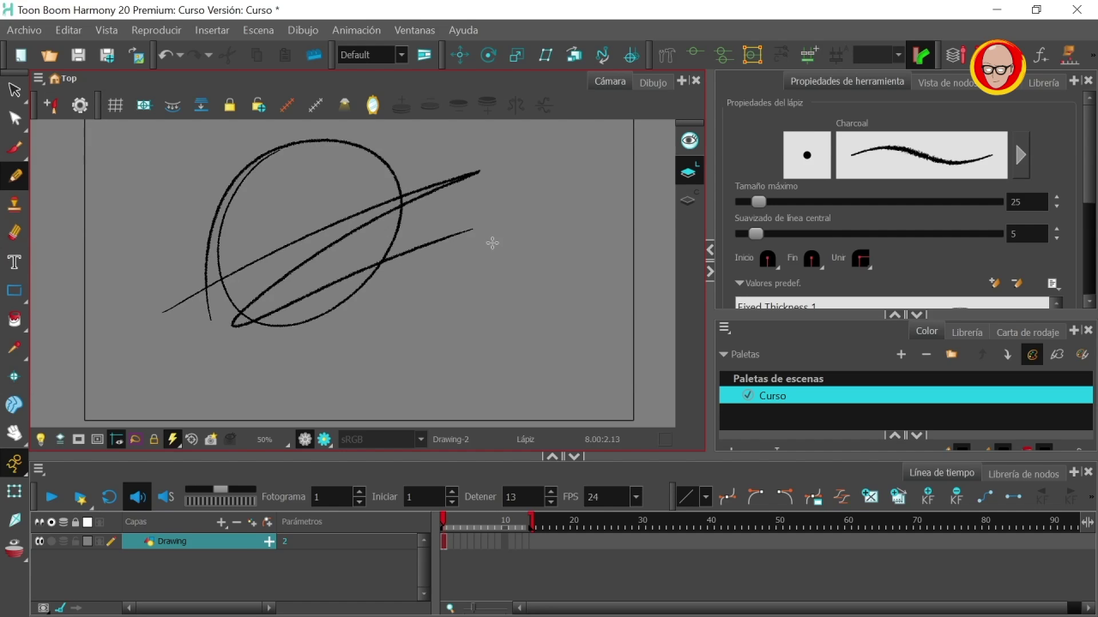The height and width of the screenshot is (617, 1098).
Task: Select the Stamp tool in left toolbar
Action: click(x=15, y=204)
